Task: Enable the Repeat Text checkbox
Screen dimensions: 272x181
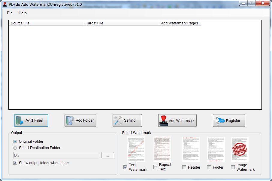Action: pos(155,167)
